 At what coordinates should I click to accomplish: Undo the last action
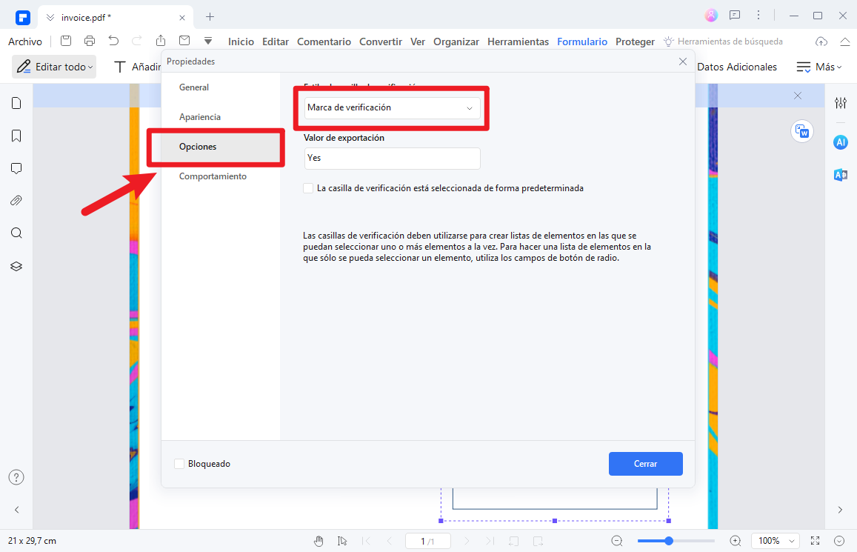coord(113,41)
